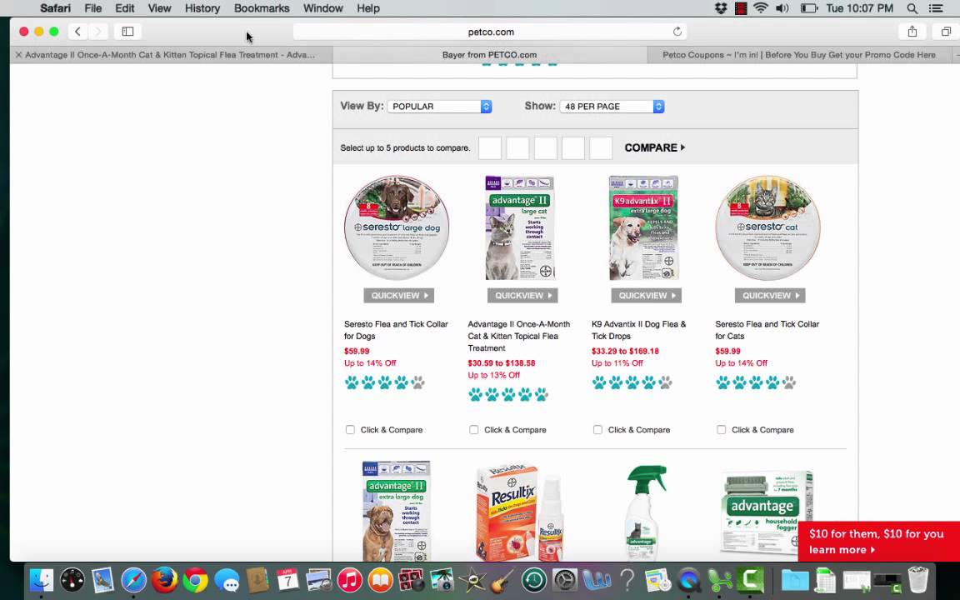Reload the petco.com page
Viewport: 960px width, 600px height.
click(677, 31)
